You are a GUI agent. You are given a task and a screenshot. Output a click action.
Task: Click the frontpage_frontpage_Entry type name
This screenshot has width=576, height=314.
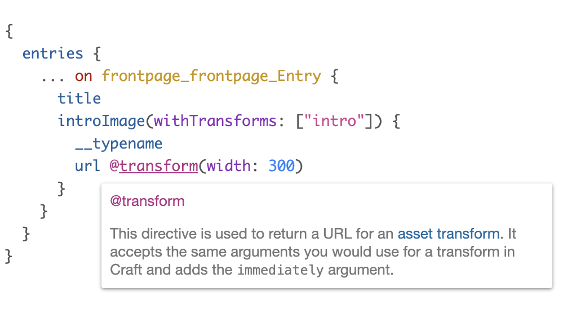pyautogui.click(x=211, y=76)
